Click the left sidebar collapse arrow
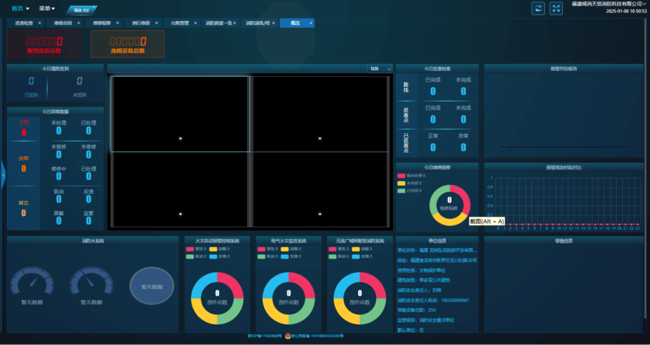650x345 pixels. (x=3, y=175)
